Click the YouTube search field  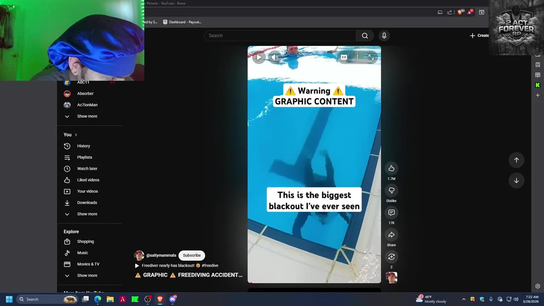(280, 36)
